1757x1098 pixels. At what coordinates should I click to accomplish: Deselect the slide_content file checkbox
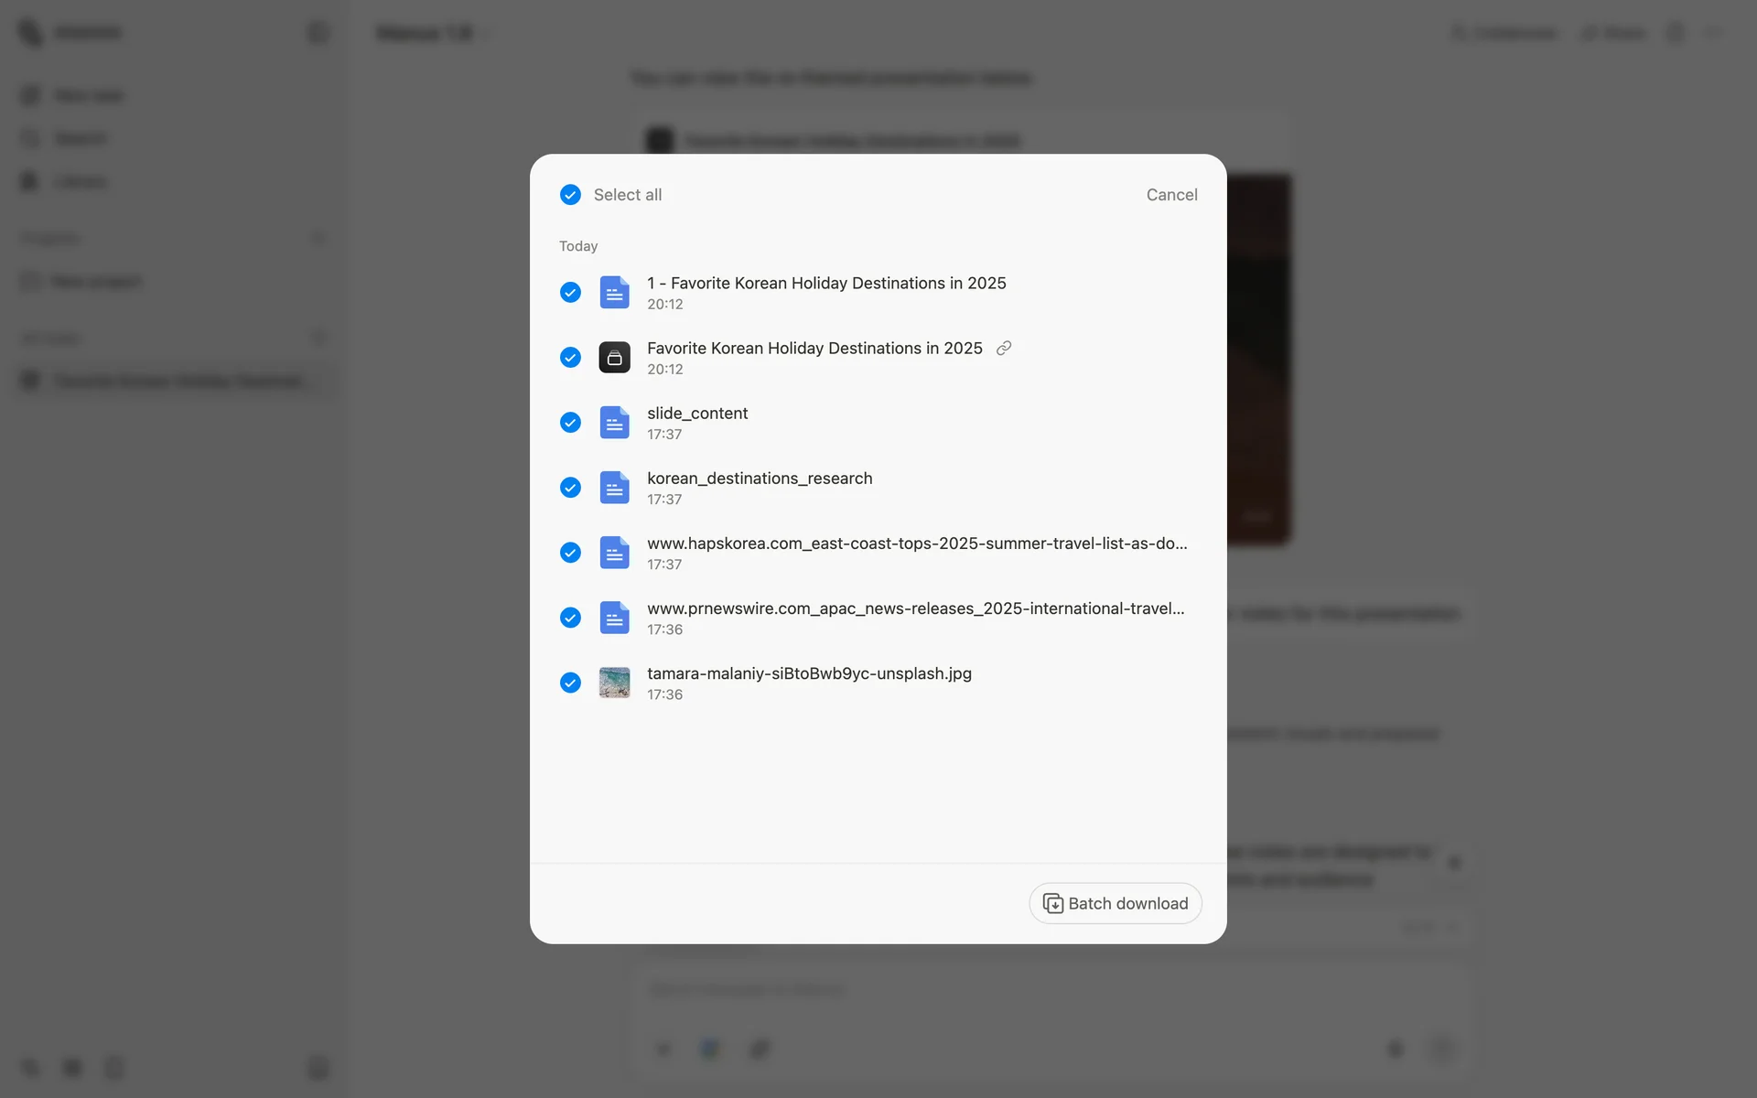(570, 423)
